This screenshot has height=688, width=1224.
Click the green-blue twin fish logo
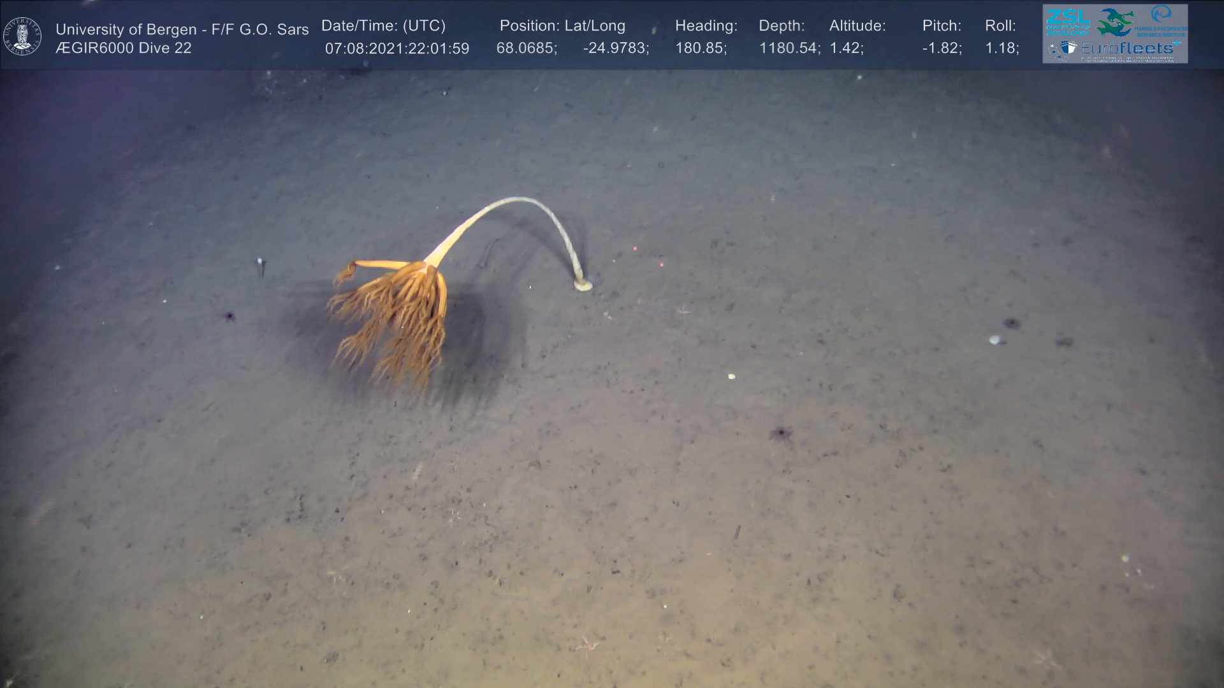click(x=1116, y=22)
